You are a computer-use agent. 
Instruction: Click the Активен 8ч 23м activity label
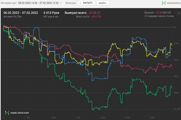[13, 16]
